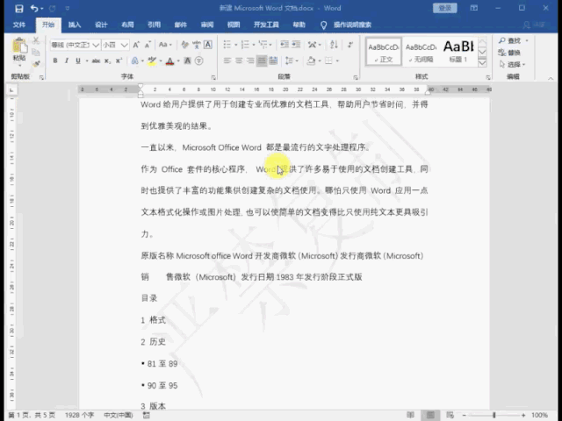Open the 文件 (File) menu
Image resolution: width=562 pixels, height=421 pixels.
tap(18, 25)
